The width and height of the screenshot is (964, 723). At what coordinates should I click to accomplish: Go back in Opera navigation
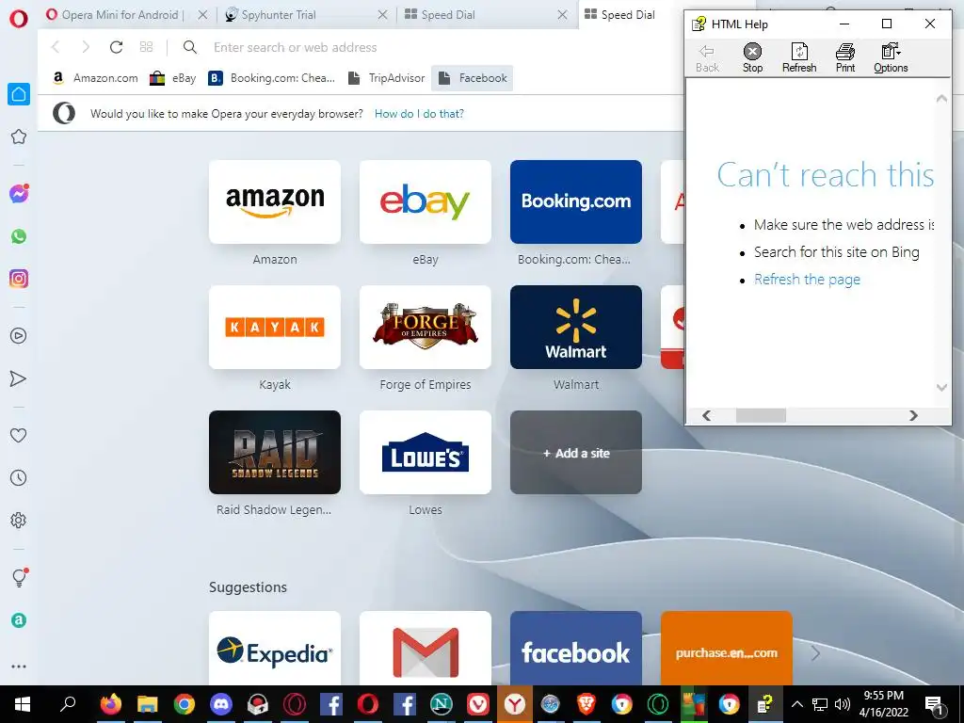tap(56, 47)
